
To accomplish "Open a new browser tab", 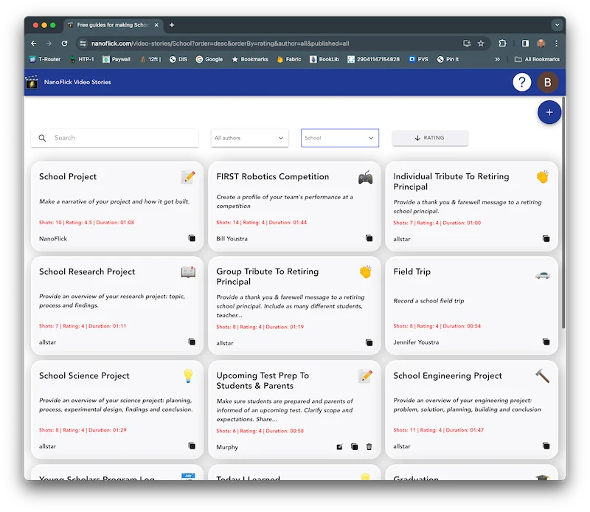I will click(x=172, y=25).
